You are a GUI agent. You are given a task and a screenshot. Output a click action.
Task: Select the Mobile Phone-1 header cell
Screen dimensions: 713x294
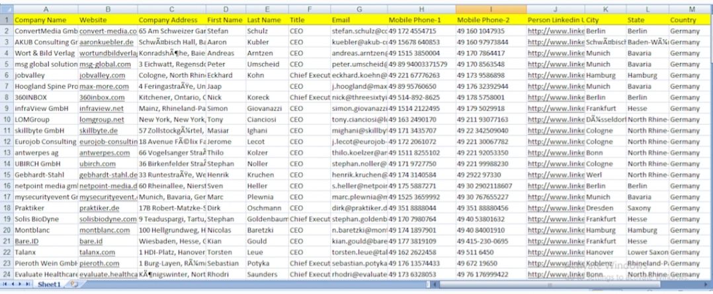click(422, 20)
